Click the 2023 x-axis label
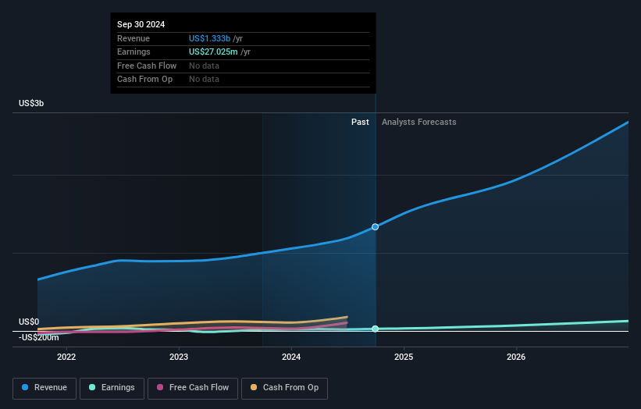 [x=179, y=357]
